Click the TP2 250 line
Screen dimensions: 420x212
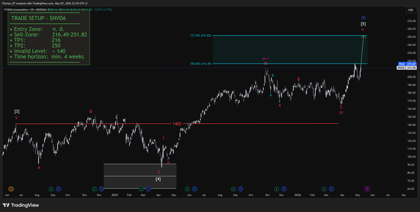[35, 46]
